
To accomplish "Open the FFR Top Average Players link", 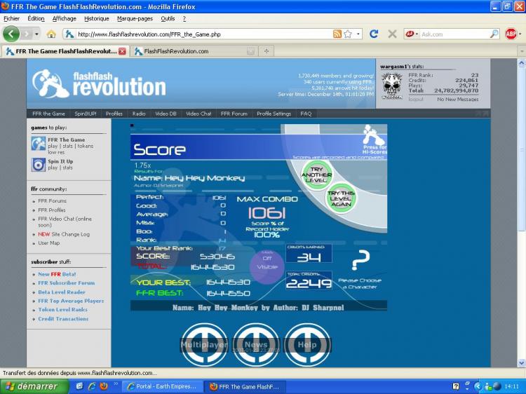I will tap(71, 301).
